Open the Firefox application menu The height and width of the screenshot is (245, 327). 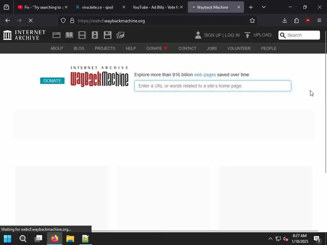tap(319, 20)
